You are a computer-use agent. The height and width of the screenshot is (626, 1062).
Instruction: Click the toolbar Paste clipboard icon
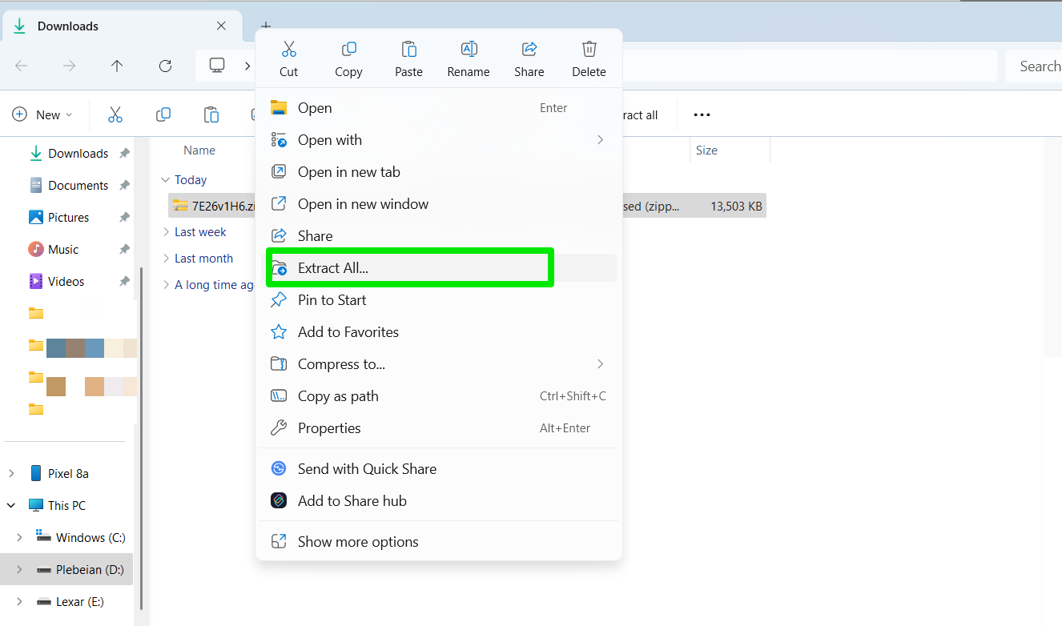211,114
